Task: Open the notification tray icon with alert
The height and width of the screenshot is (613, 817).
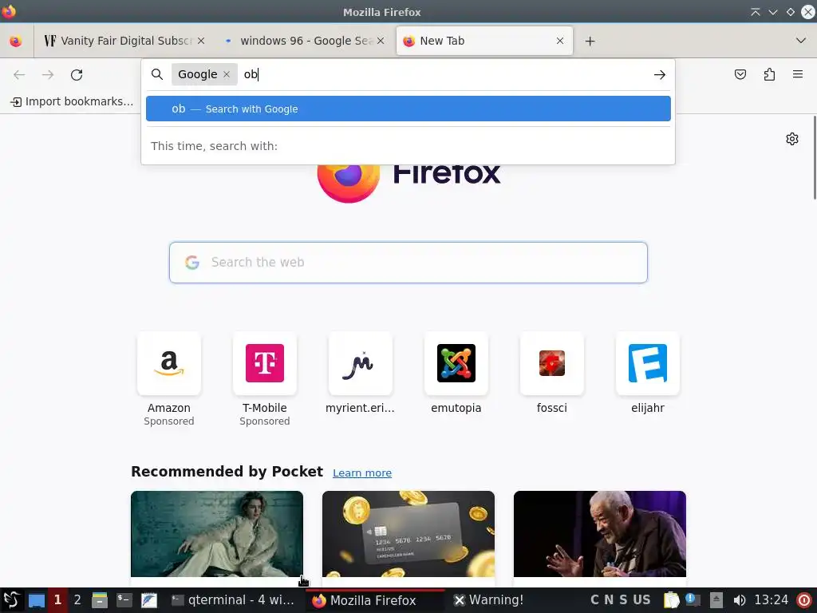Action: coord(693,600)
